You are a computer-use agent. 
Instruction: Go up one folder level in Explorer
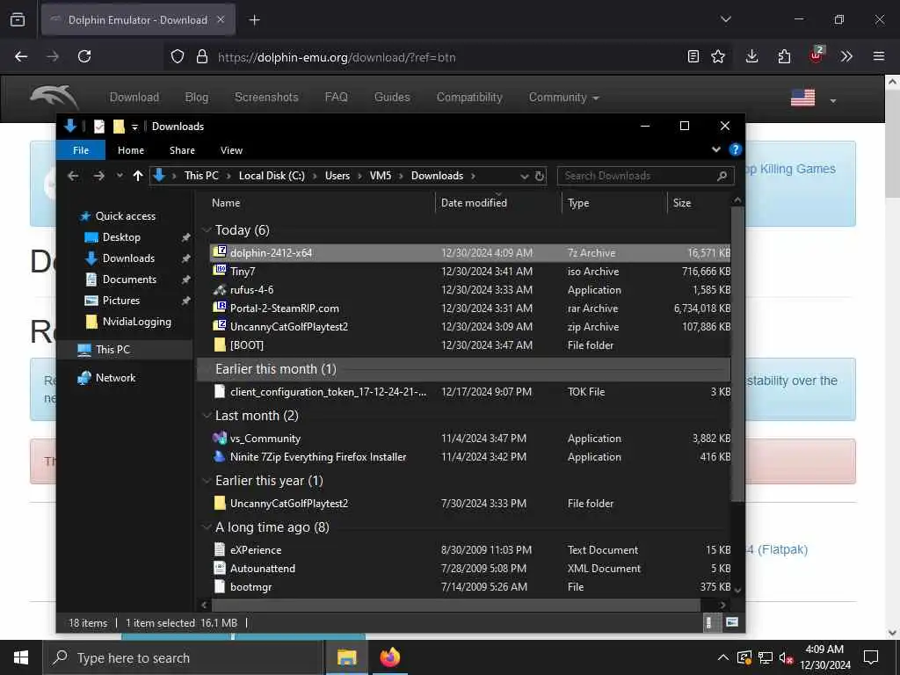[x=138, y=176]
